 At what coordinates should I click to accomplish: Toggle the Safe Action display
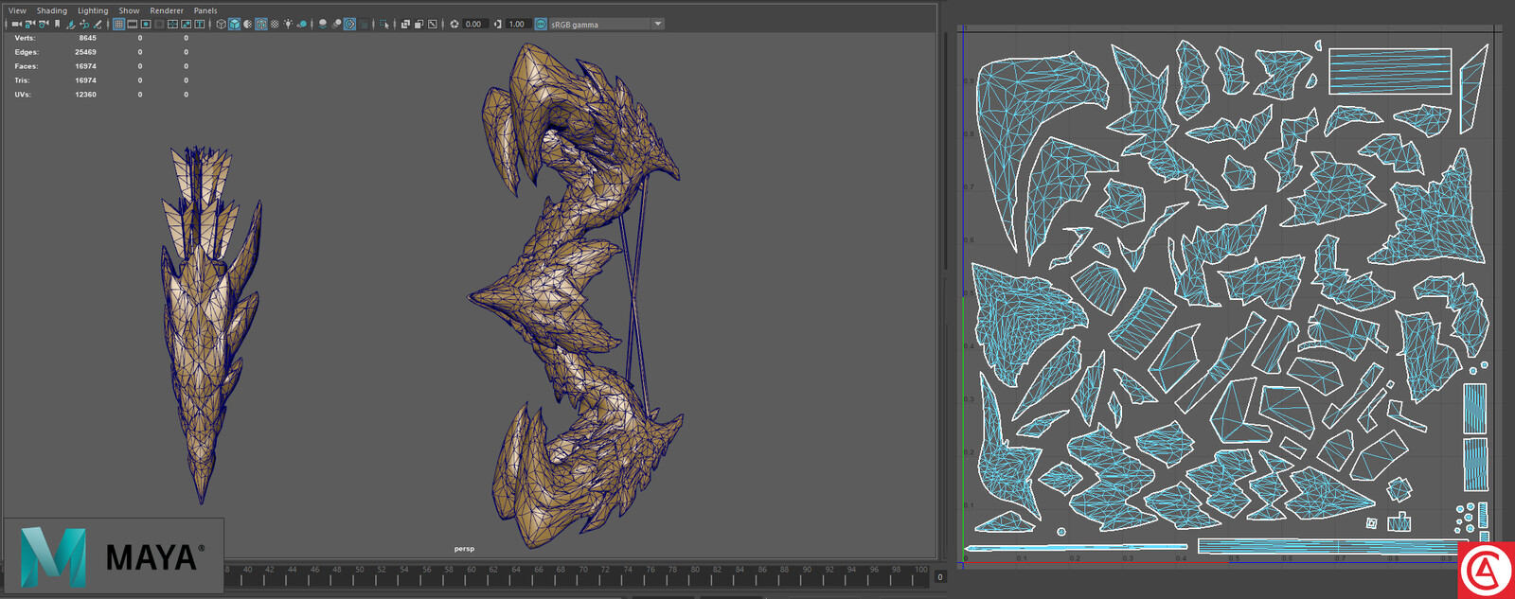(187, 24)
